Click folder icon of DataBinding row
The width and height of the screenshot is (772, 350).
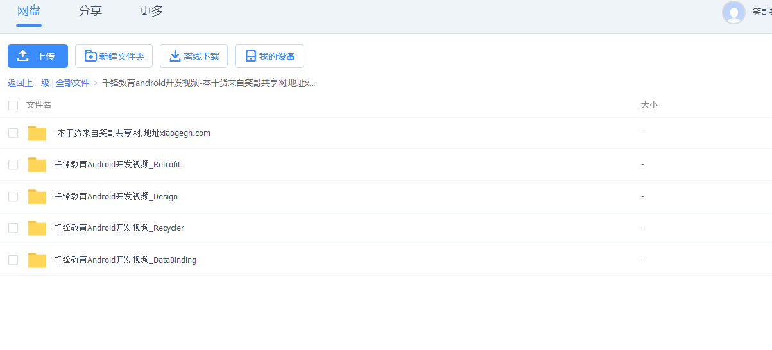tap(37, 260)
